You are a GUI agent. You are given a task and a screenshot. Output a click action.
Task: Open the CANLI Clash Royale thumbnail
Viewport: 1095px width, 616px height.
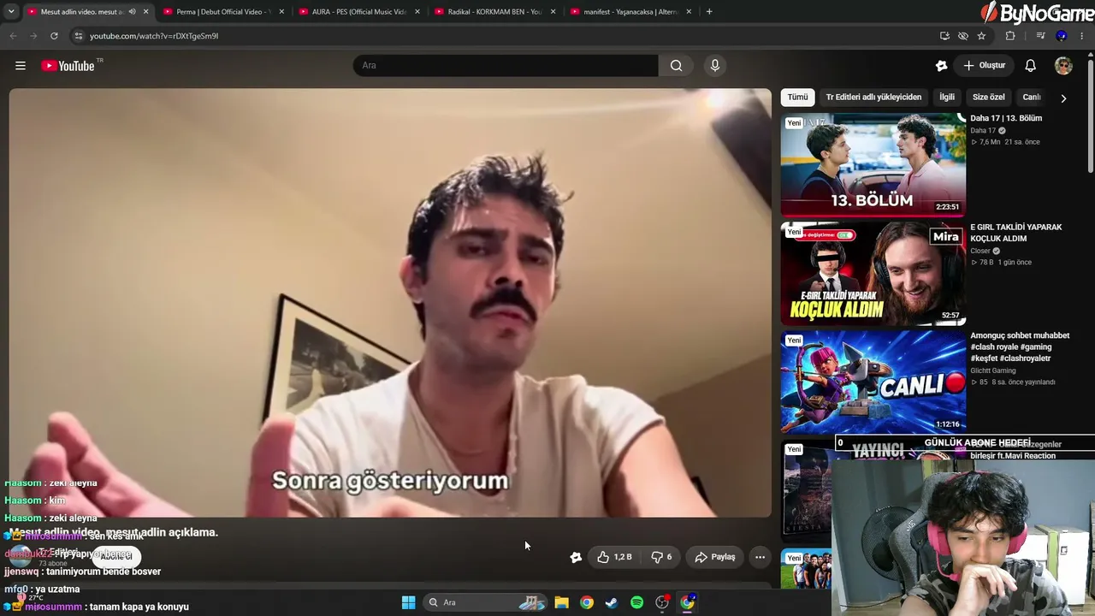point(873,382)
